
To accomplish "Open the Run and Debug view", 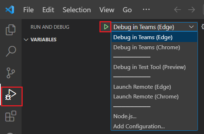I will (x=11, y=95).
